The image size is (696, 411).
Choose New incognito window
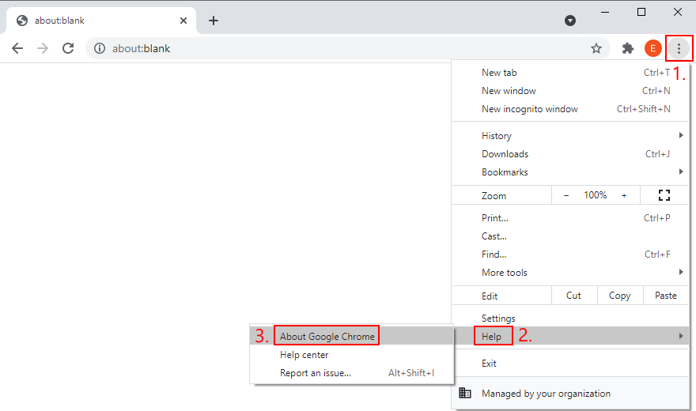point(530,109)
